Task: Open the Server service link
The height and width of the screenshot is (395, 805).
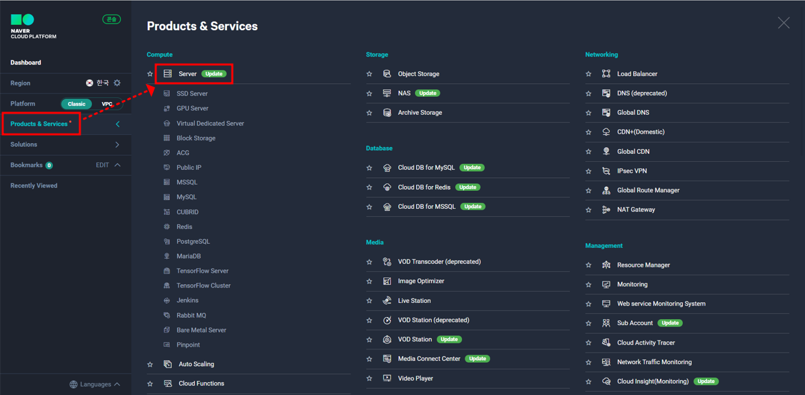Action: click(x=187, y=74)
